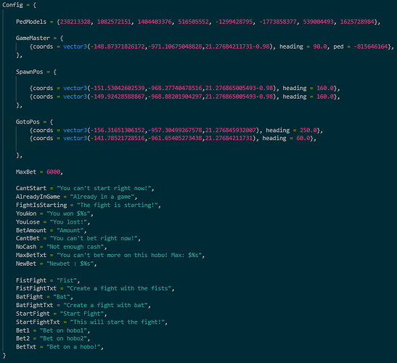Click the 'AlreadyInGame' key name
Viewport: 397px width, 363px height.
[x=38, y=197]
